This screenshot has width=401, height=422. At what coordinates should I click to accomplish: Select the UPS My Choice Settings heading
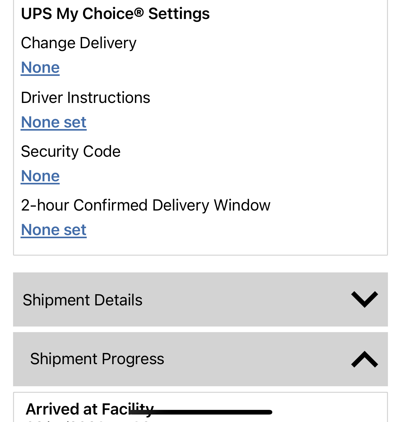[115, 14]
